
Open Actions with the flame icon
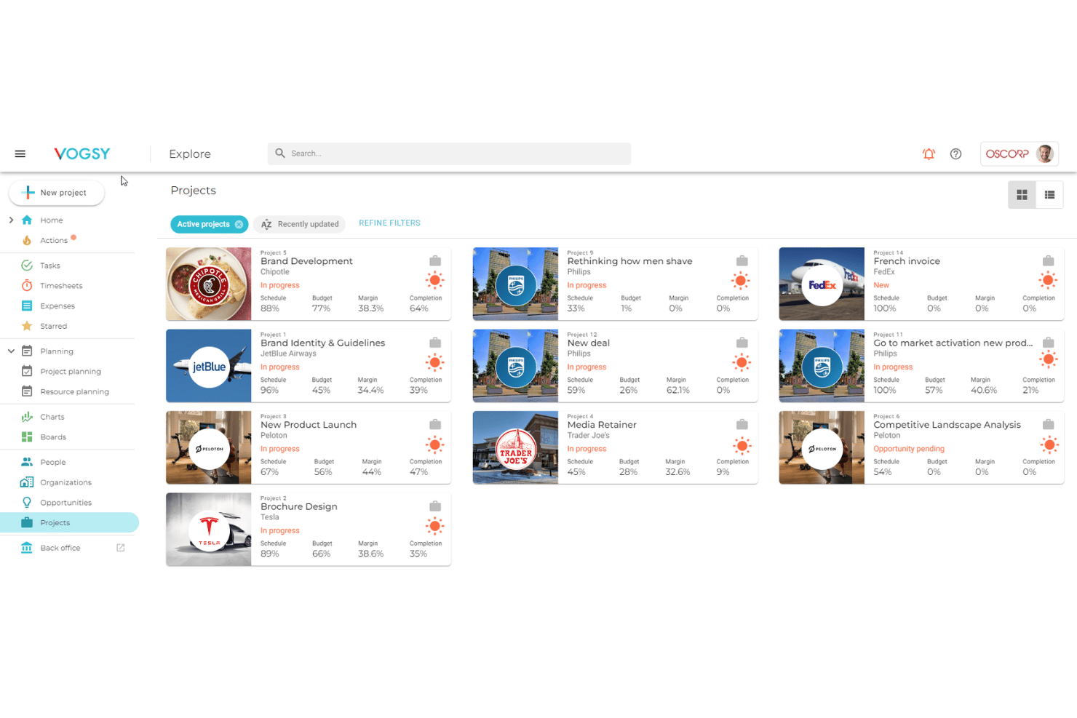pyautogui.click(x=27, y=240)
